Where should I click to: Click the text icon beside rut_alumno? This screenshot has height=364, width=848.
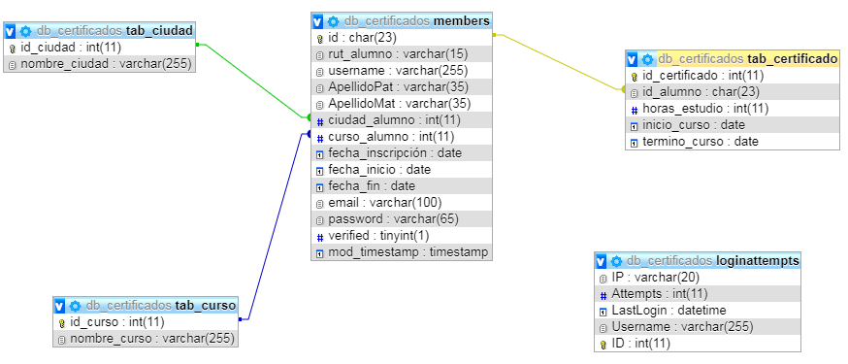(x=319, y=55)
